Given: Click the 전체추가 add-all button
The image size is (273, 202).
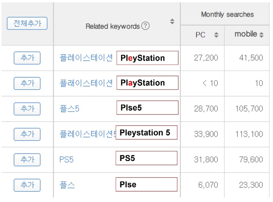Looking at the screenshot, I should [27, 23].
